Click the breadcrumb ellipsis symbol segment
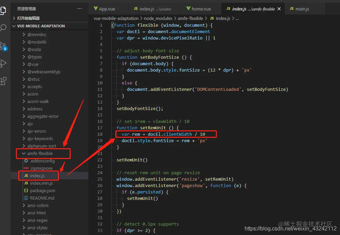This screenshot has width=340, height=235. click(x=237, y=19)
